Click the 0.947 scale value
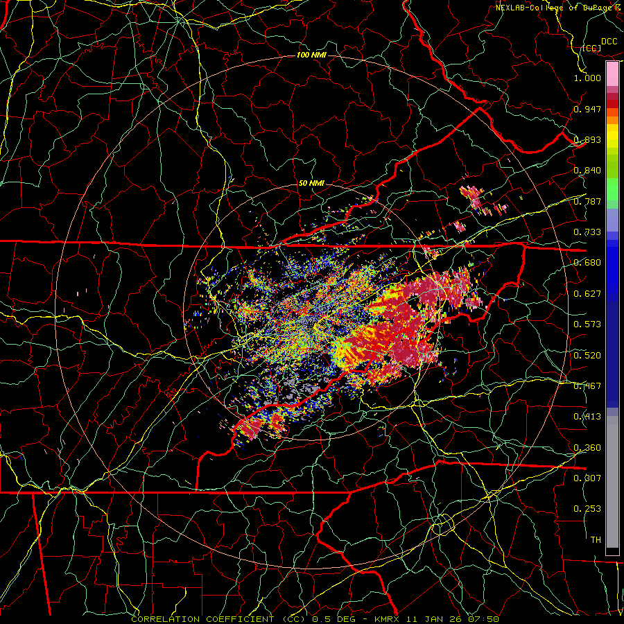The width and height of the screenshot is (624, 624). (587, 109)
